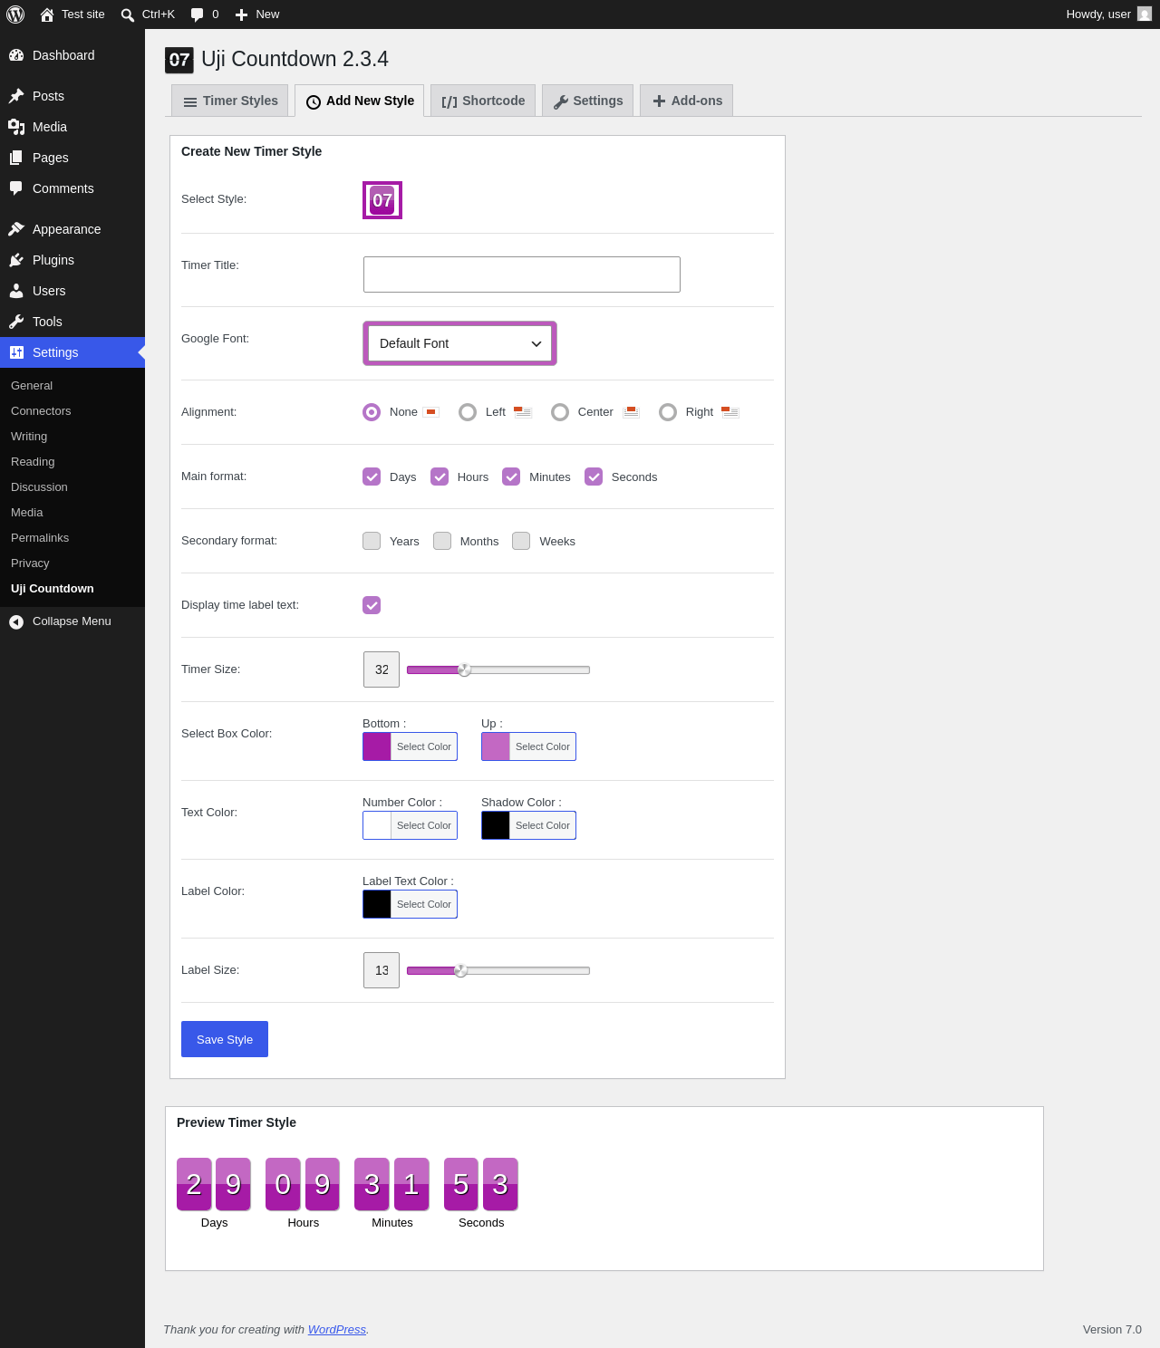Click the Media library icon in sidebar
This screenshot has width=1160, height=1348.
pyautogui.click(x=16, y=127)
